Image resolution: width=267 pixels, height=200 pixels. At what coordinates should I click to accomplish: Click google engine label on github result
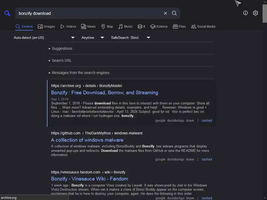tap(160, 159)
